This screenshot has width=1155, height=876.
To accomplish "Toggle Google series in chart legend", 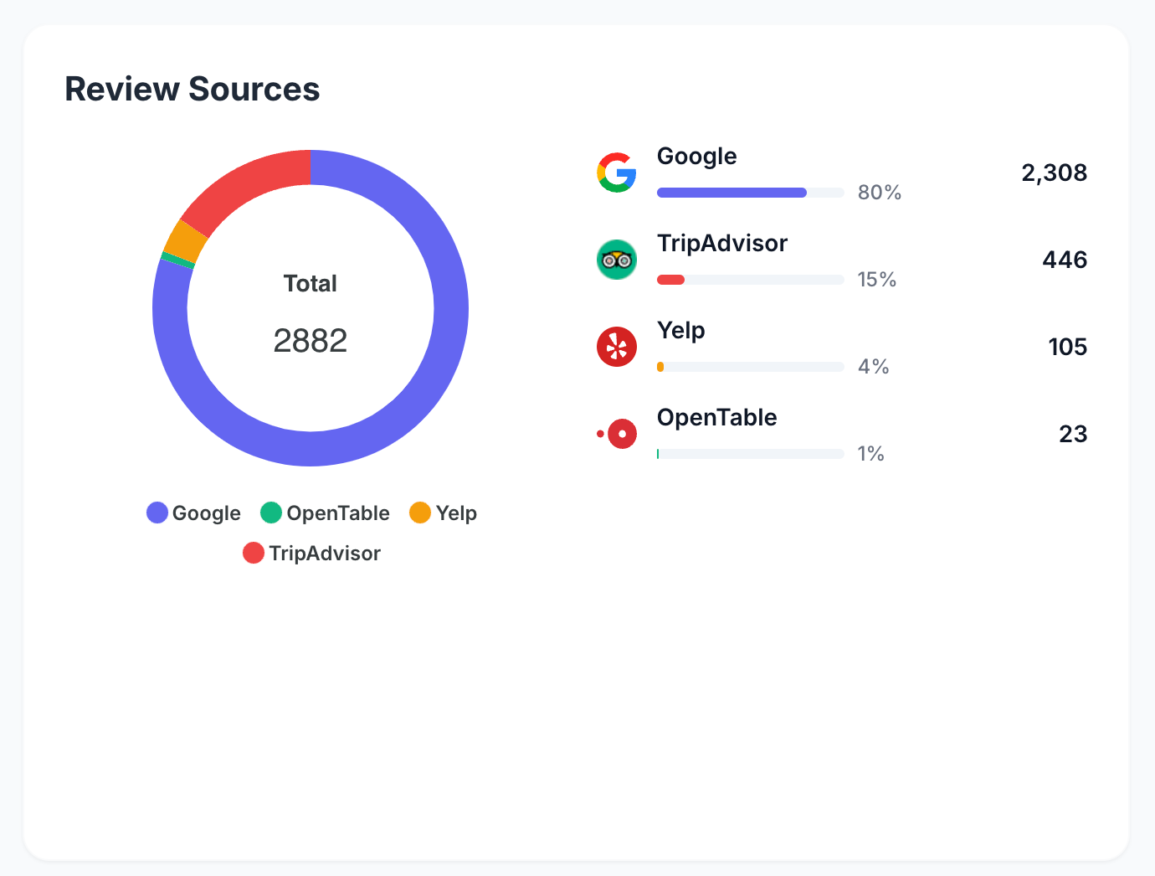I will coord(194,513).
